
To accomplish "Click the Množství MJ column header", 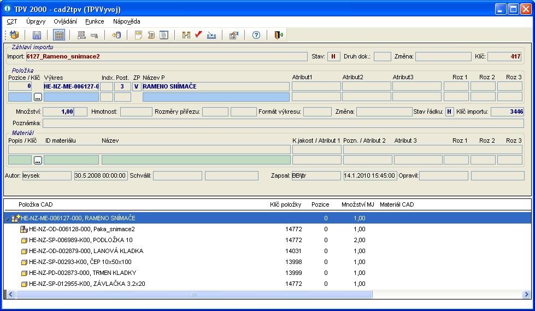I will point(357,204).
